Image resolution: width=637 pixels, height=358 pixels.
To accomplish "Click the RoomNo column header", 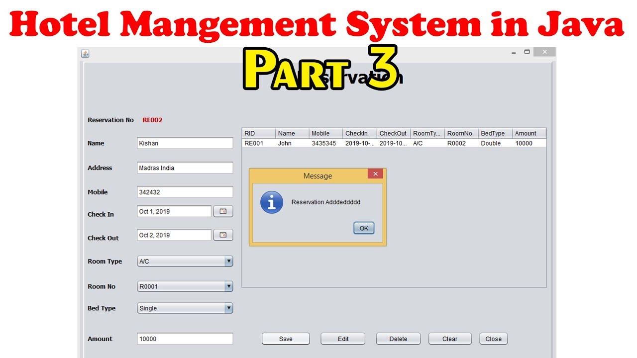I will [462, 133].
